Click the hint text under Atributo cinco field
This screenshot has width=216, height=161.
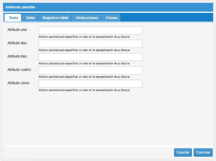(84, 90)
